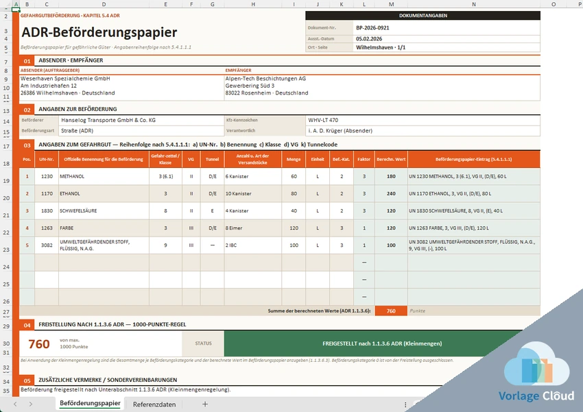583x412 pixels.
Task: Add a new sheet with the plus button
Action: [205, 404]
